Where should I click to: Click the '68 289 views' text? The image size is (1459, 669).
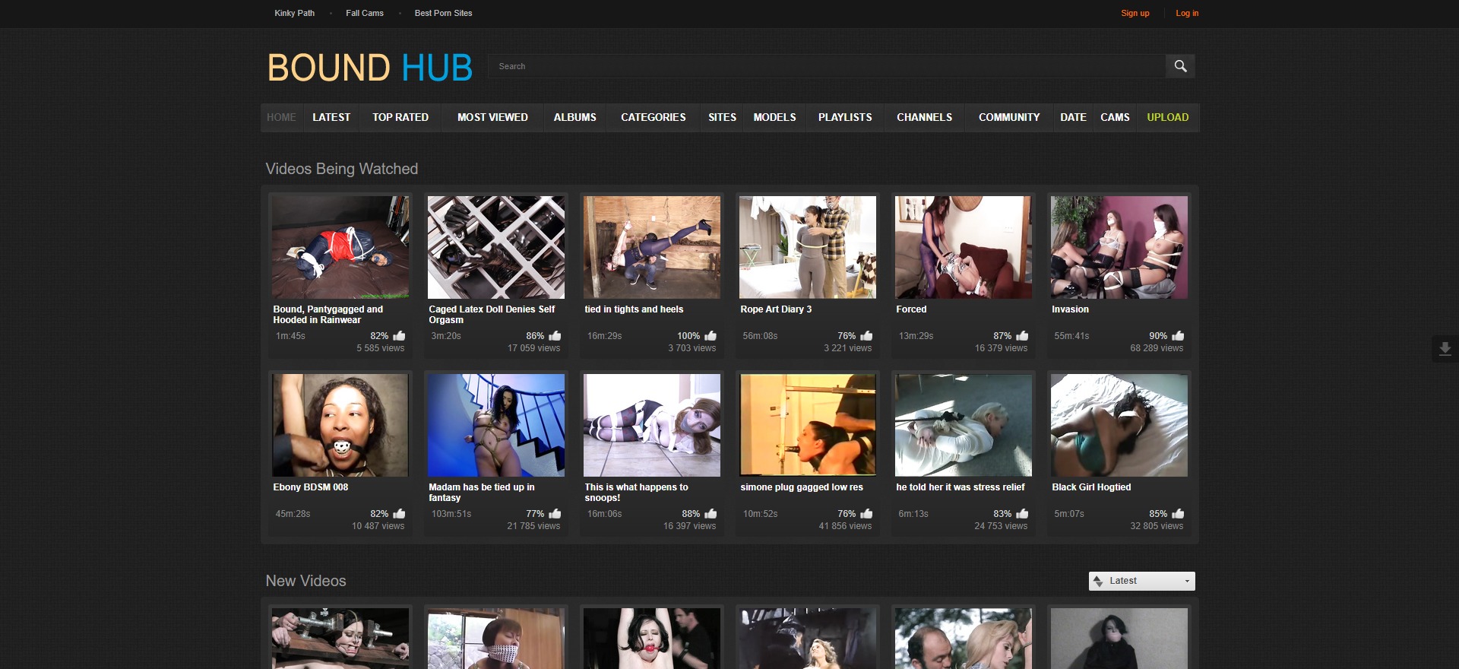1157,348
